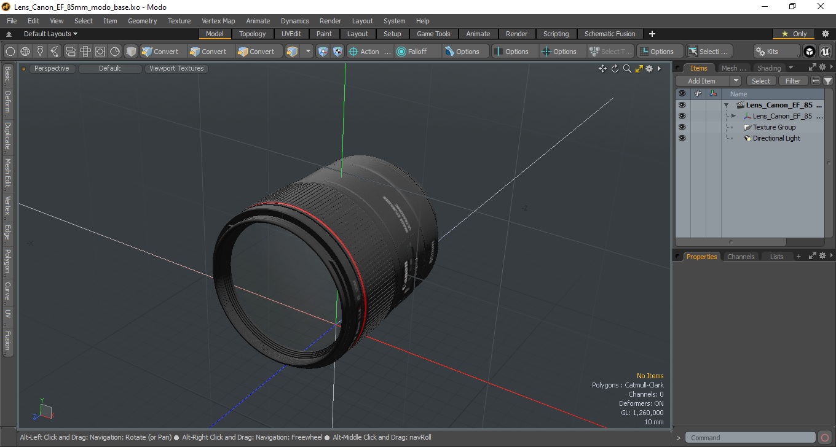Click the Unreal Engine icon

coord(826,52)
